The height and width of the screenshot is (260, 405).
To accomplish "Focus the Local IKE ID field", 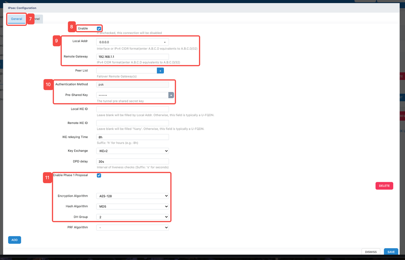I will click(132, 109).
